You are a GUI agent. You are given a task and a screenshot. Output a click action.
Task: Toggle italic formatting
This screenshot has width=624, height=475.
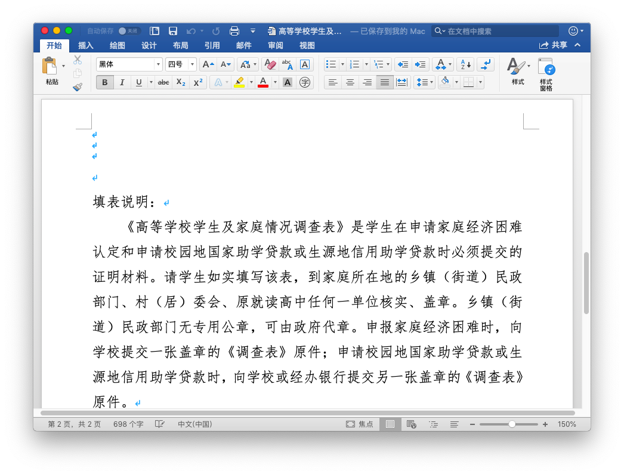coord(122,82)
